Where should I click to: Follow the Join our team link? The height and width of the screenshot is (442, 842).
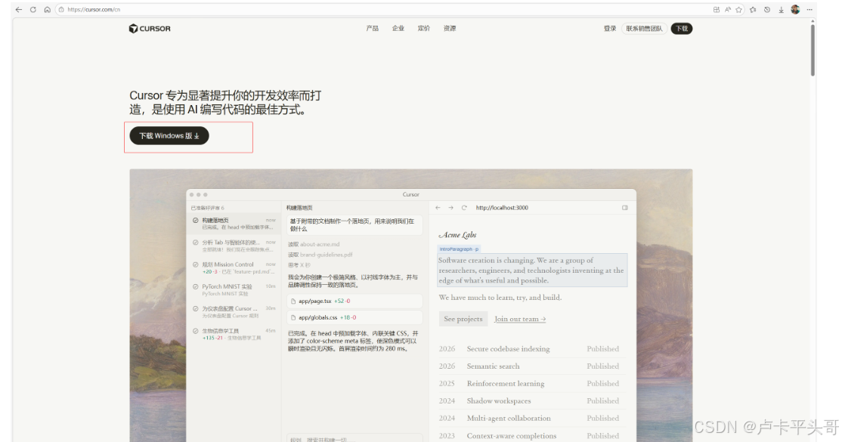tap(520, 319)
